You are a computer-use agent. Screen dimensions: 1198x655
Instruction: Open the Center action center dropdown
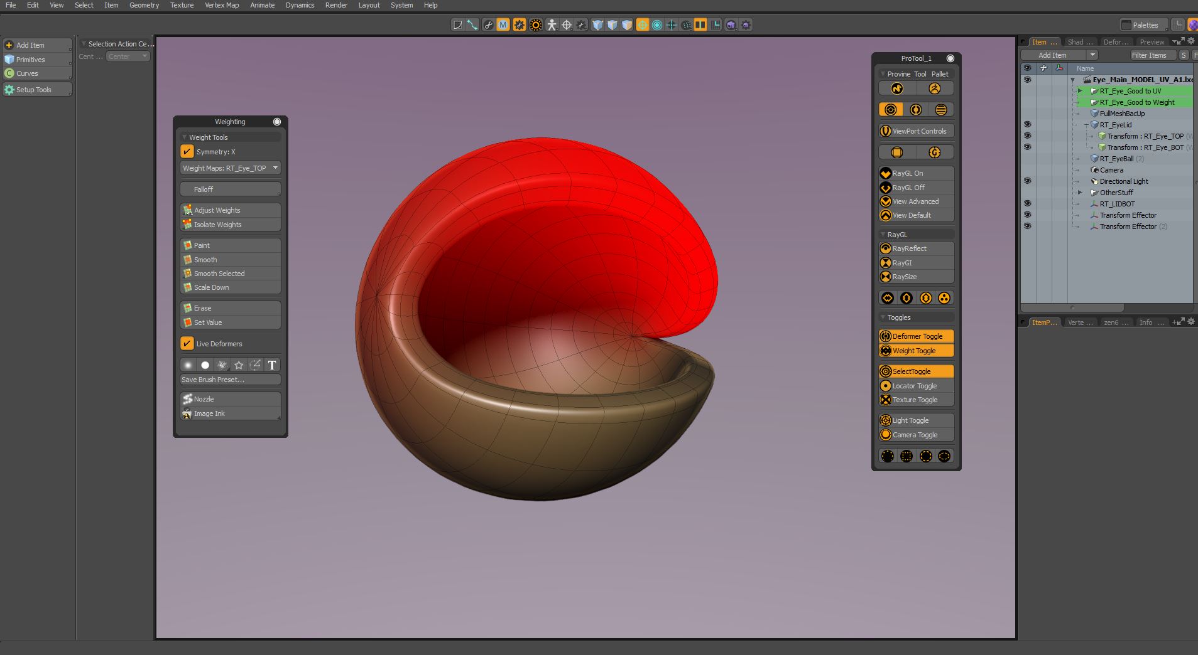(128, 56)
